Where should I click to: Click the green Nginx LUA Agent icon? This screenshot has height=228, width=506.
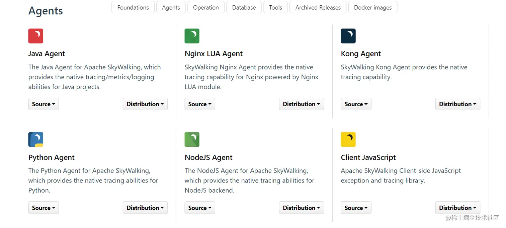(192, 36)
